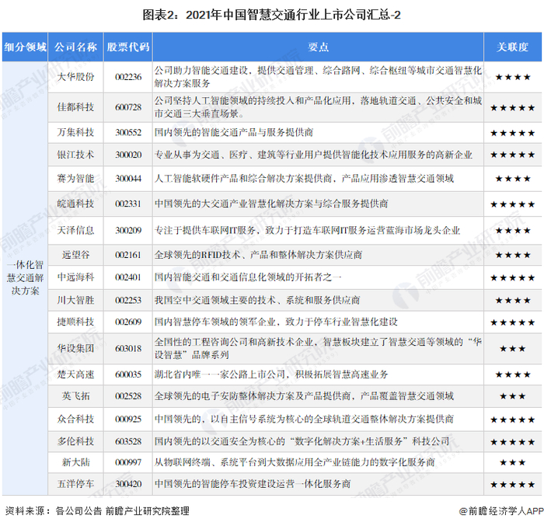Click the three-star rating for 华设集团
This screenshot has width=544, height=526.
(x=513, y=349)
